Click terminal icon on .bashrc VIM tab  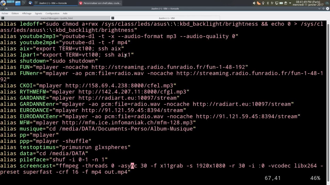113,18
